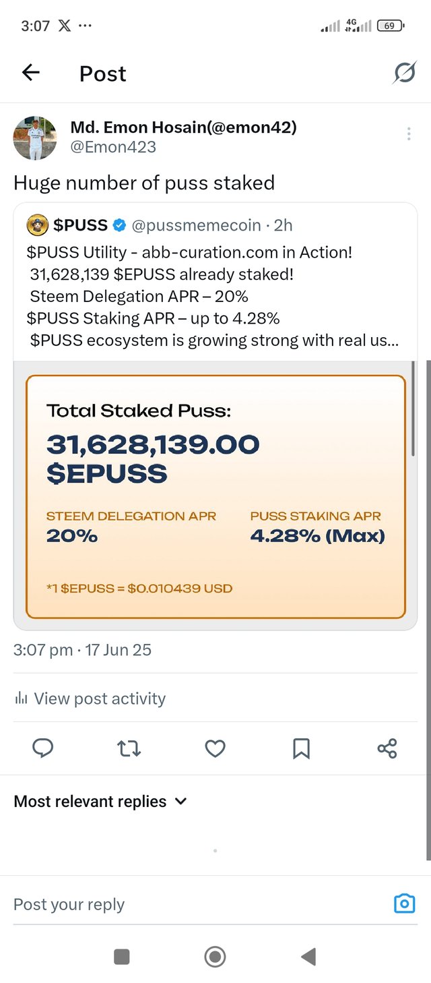Tap the Android recent apps square
The height and width of the screenshot is (983, 431).
click(122, 956)
